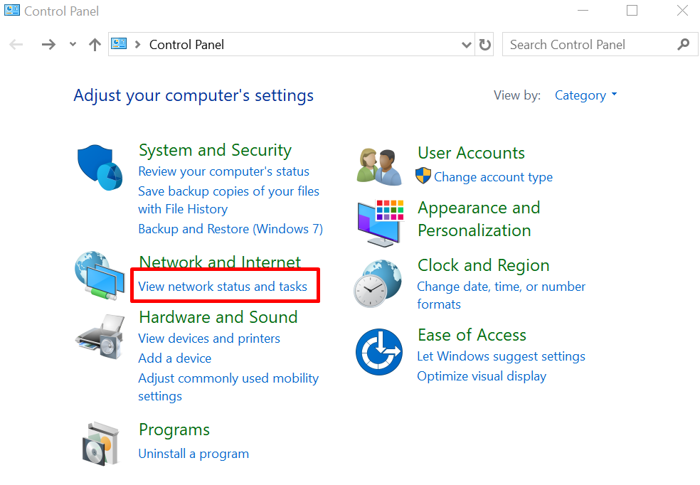This screenshot has height=485, width=700.
Task: Click the Appearance and Personalization monitor icon
Action: click(x=378, y=222)
